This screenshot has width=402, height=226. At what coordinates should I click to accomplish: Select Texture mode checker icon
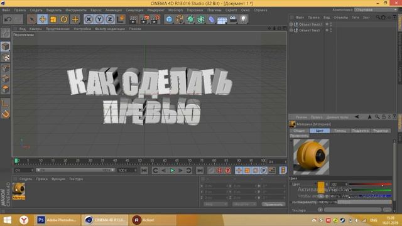(x=6, y=57)
